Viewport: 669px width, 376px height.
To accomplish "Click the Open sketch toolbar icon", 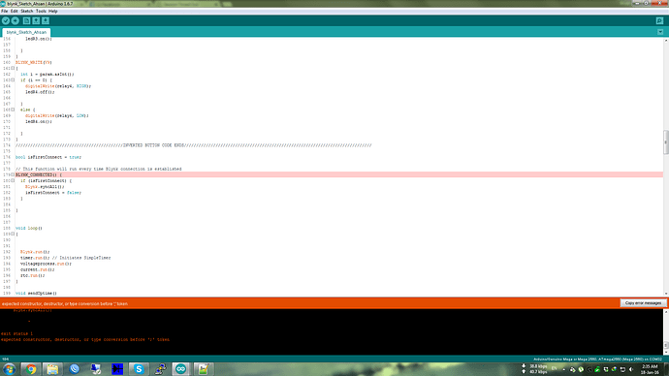I will [x=36, y=21].
